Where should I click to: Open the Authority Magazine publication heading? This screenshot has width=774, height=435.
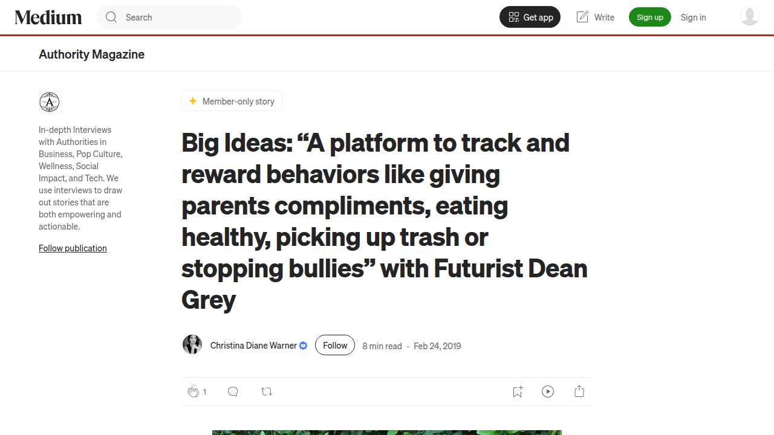click(x=91, y=54)
